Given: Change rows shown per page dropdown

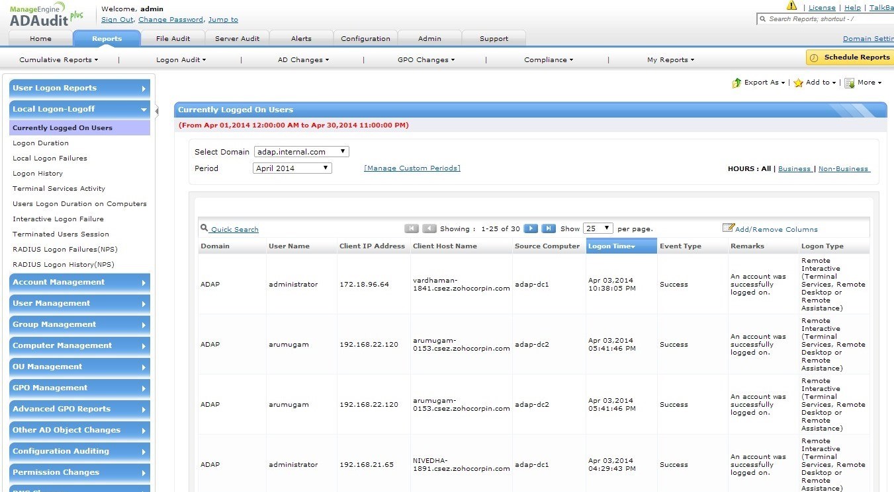Looking at the screenshot, I should coord(598,228).
